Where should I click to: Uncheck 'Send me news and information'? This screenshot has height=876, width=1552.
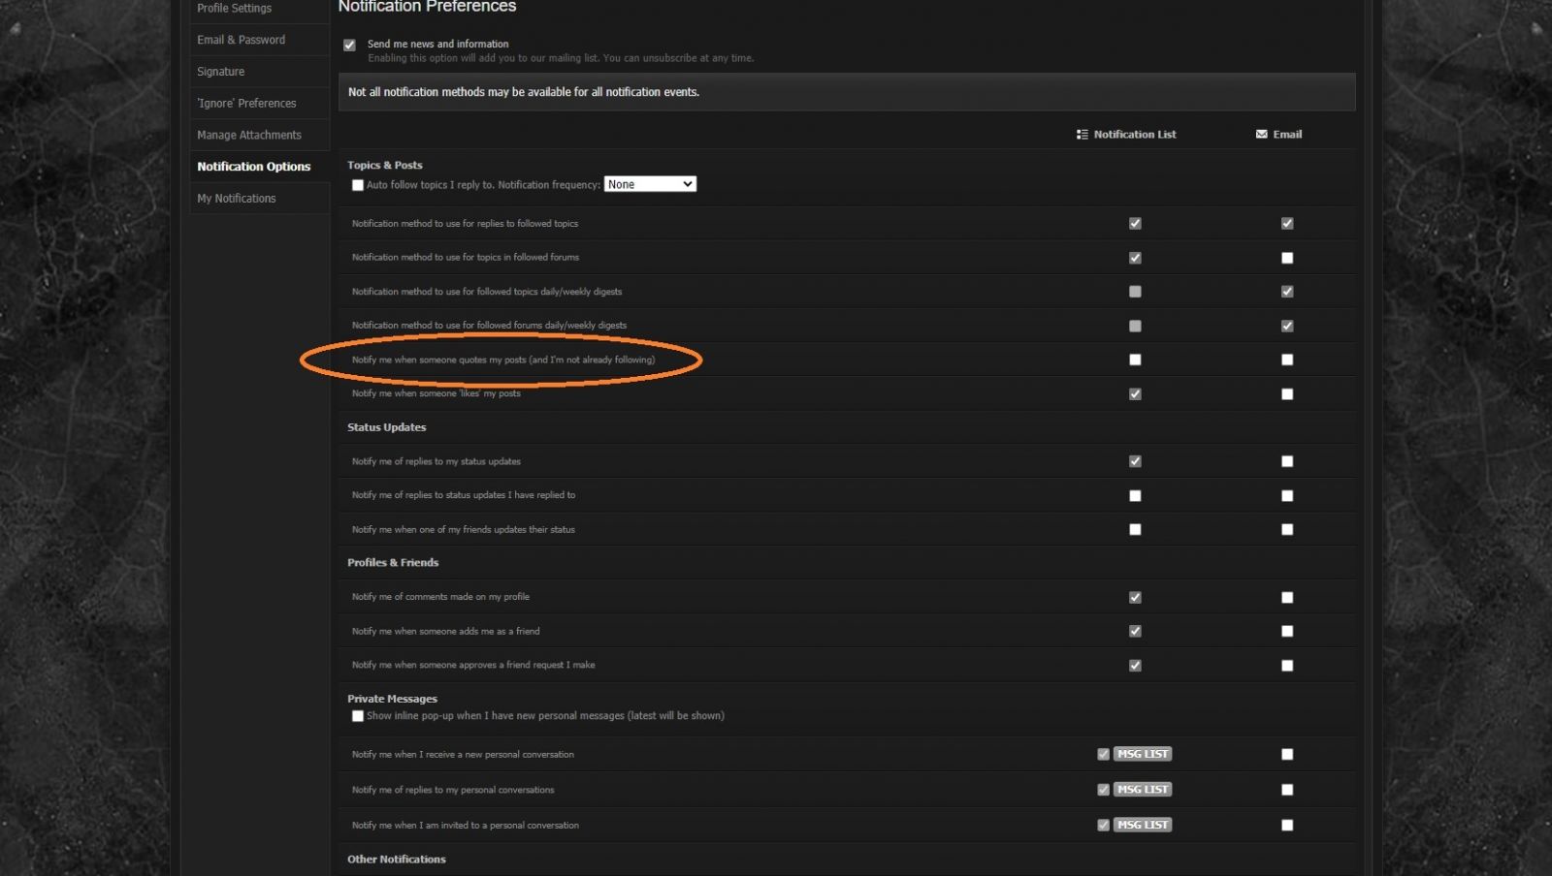(349, 45)
